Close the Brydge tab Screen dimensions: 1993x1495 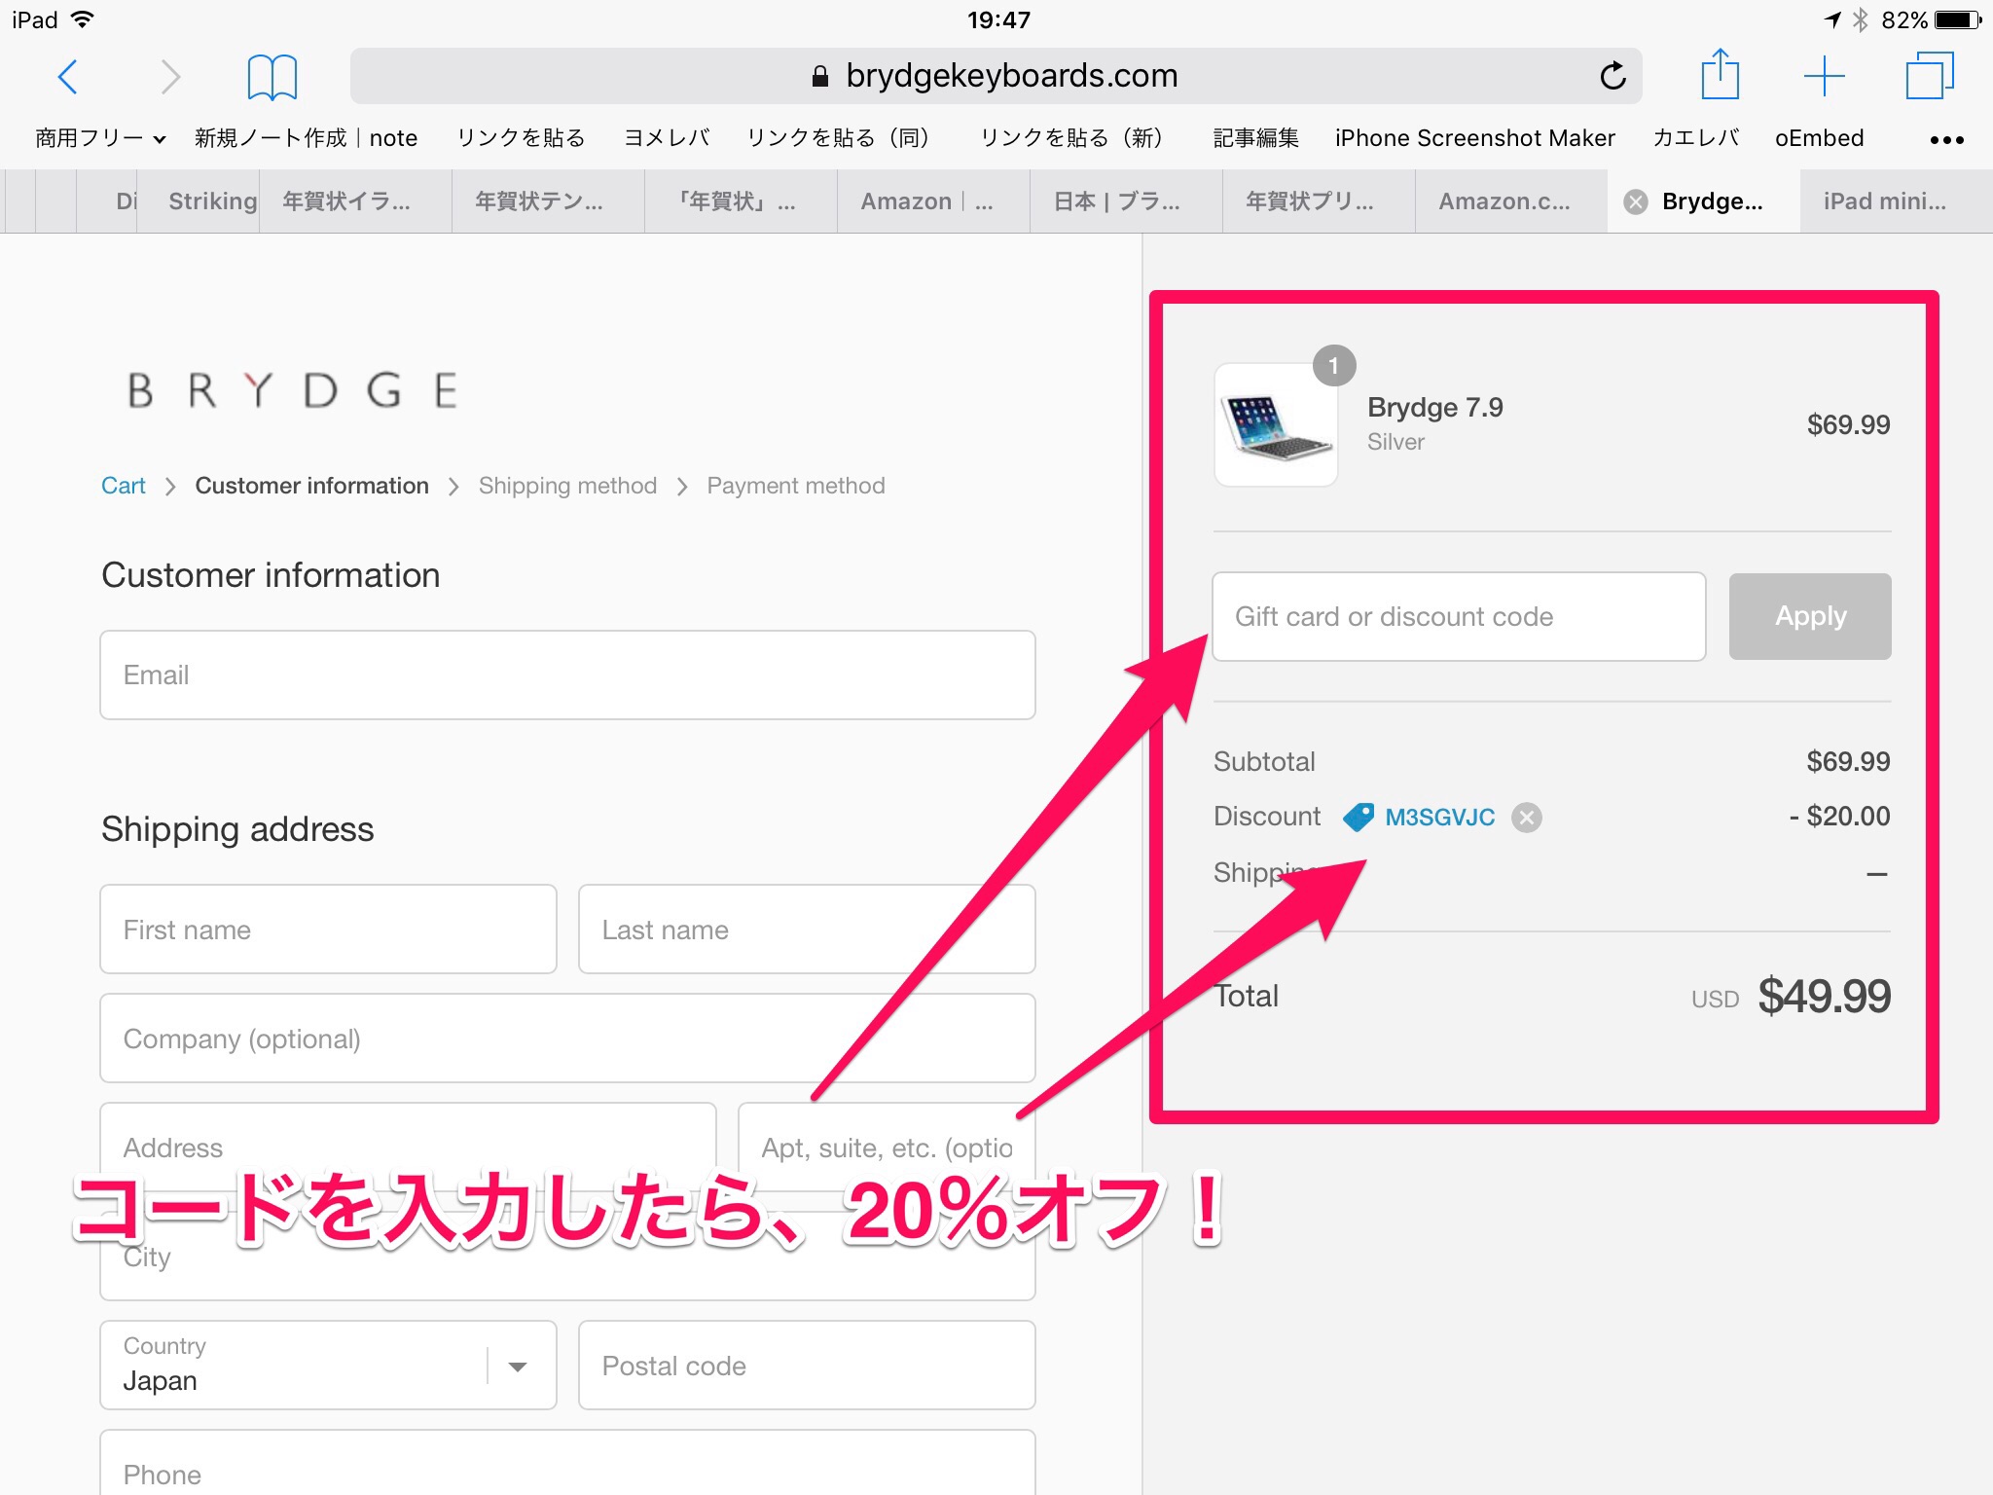point(1636,201)
